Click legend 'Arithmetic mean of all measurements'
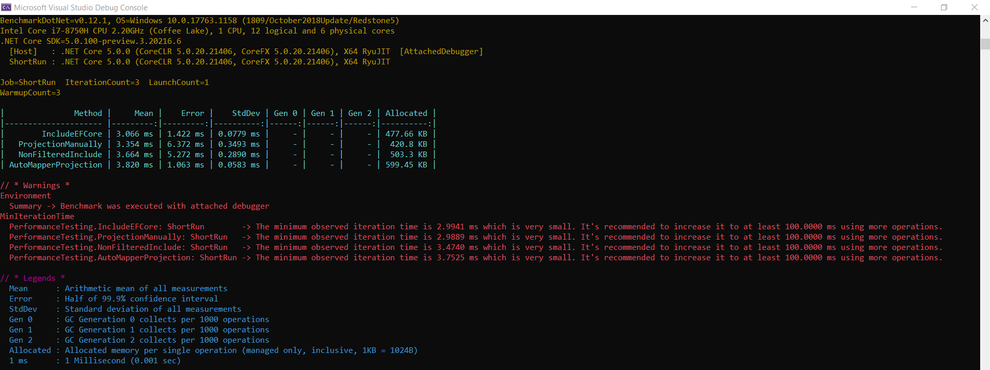Screen dimensions: 990x370 tap(146, 289)
